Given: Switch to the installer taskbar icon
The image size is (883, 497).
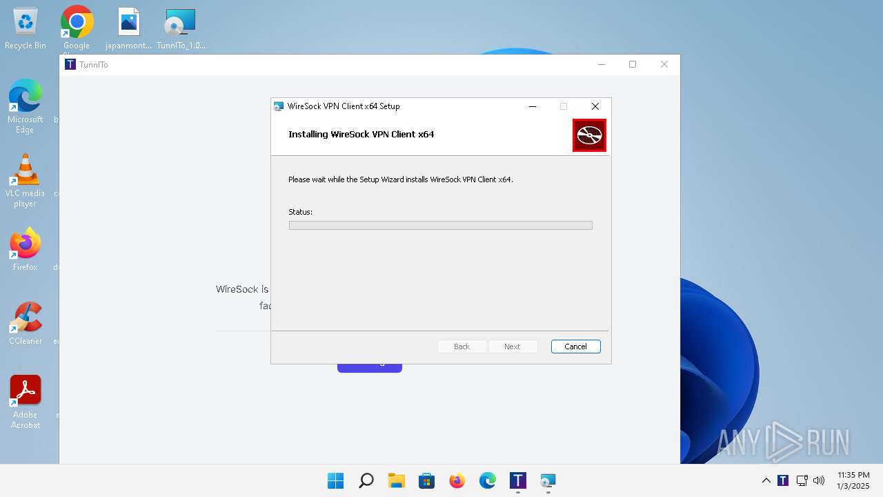Looking at the screenshot, I should [x=548, y=480].
